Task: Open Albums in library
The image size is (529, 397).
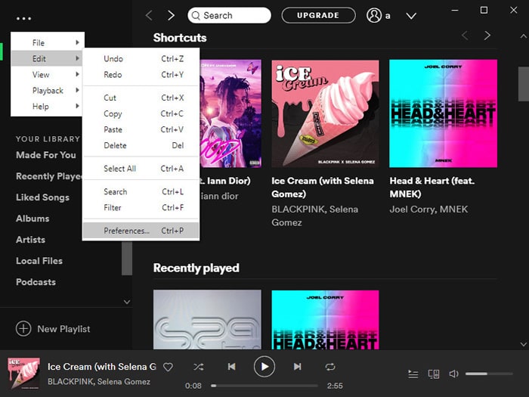Action: coord(32,219)
